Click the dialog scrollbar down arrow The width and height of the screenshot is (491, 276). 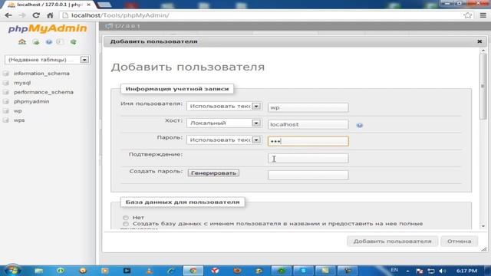483,226
